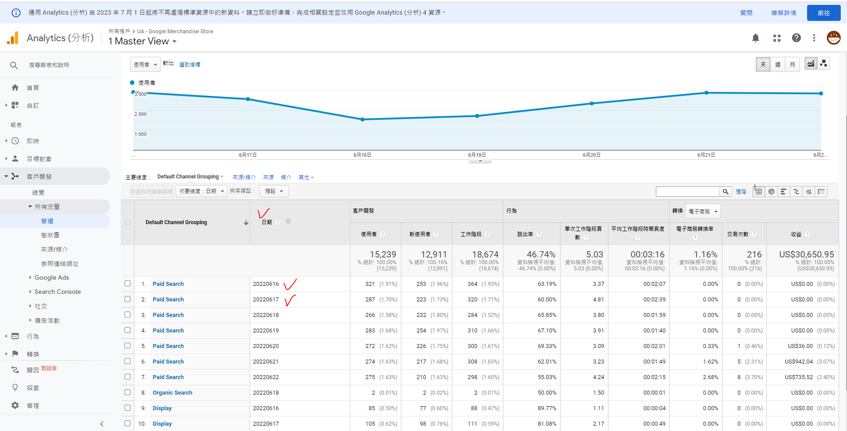The width and height of the screenshot is (847, 431).
Task: Open 樹狀圖 in the sidebar
Action: [50, 235]
